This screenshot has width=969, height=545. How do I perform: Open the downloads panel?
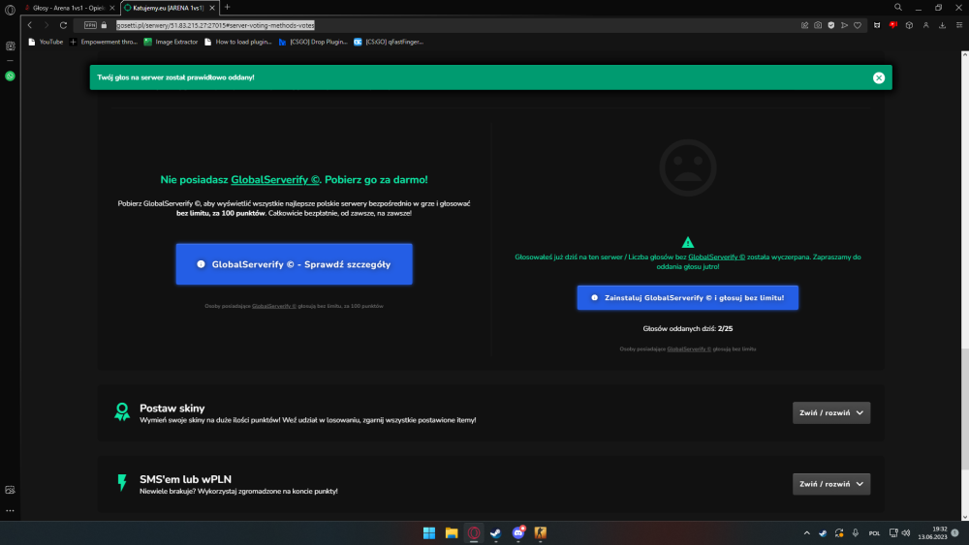pyautogui.click(x=943, y=25)
